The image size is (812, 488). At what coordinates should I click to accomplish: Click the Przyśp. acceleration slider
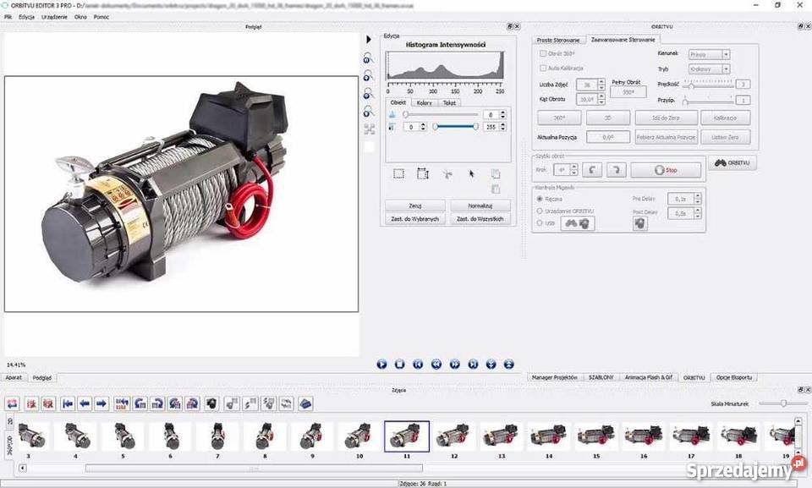coord(709,100)
